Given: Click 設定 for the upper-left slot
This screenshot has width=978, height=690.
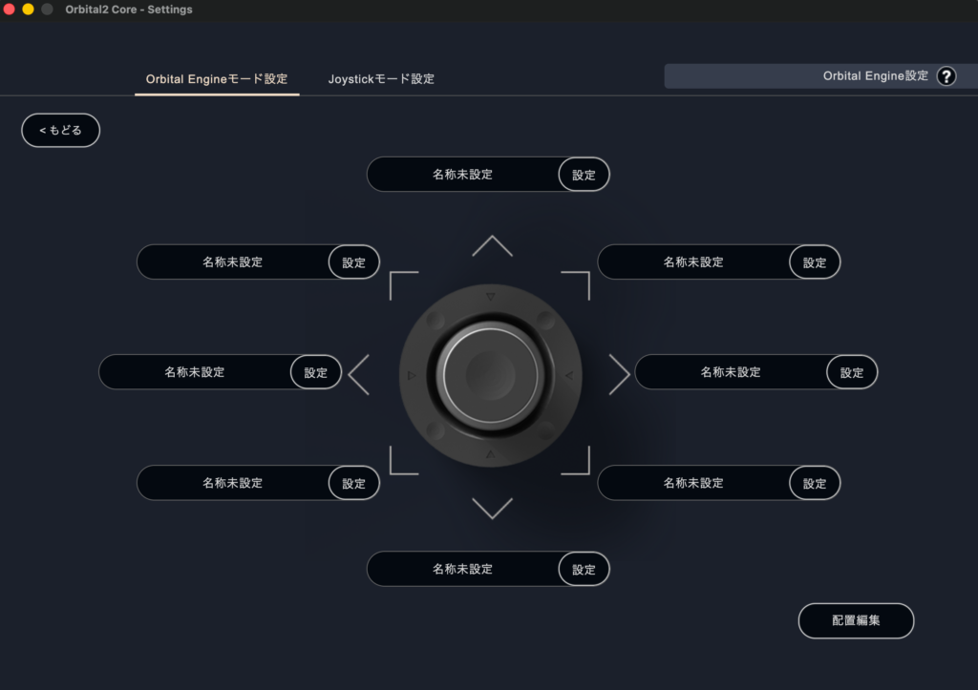Looking at the screenshot, I should click(x=353, y=262).
